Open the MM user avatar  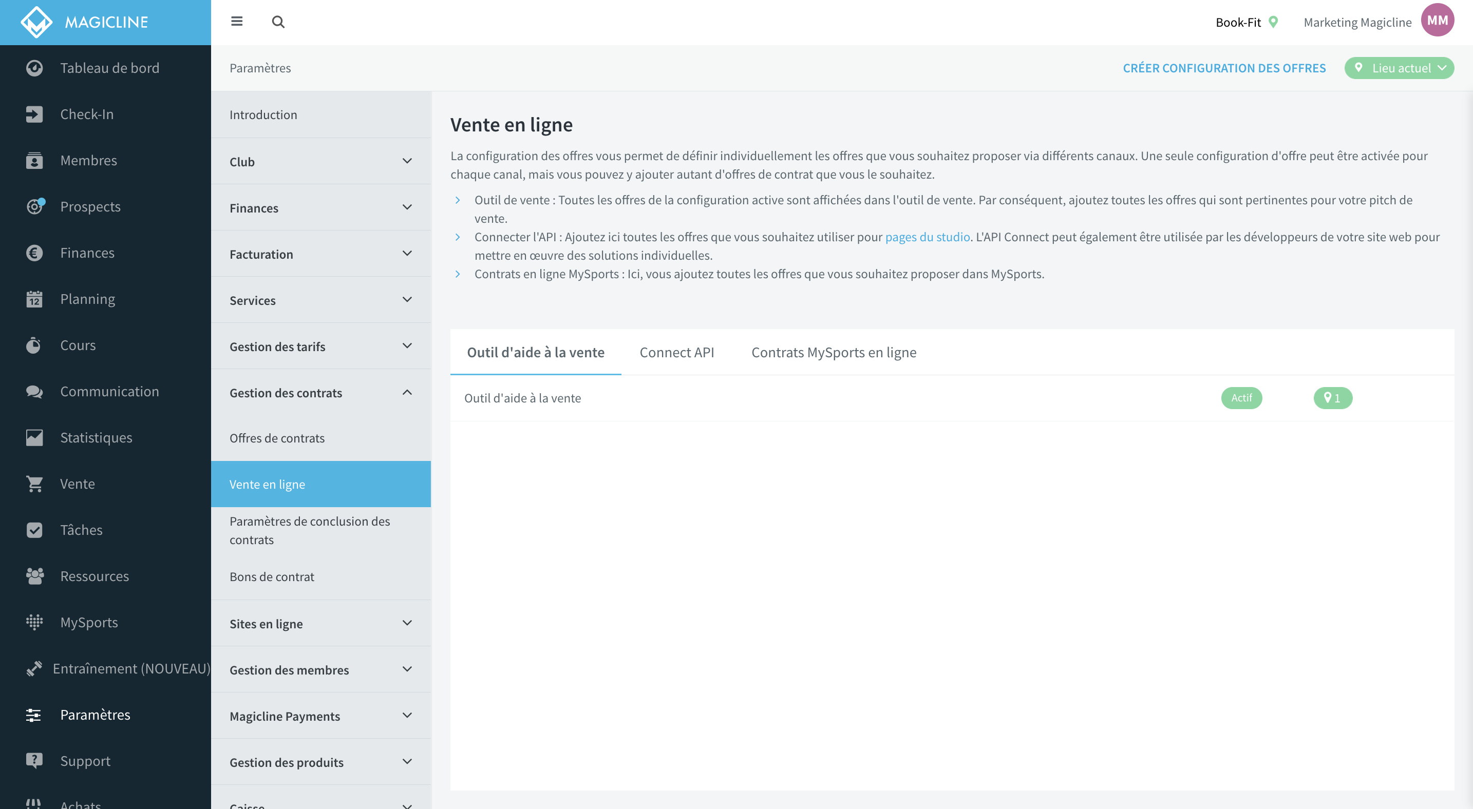1437,21
